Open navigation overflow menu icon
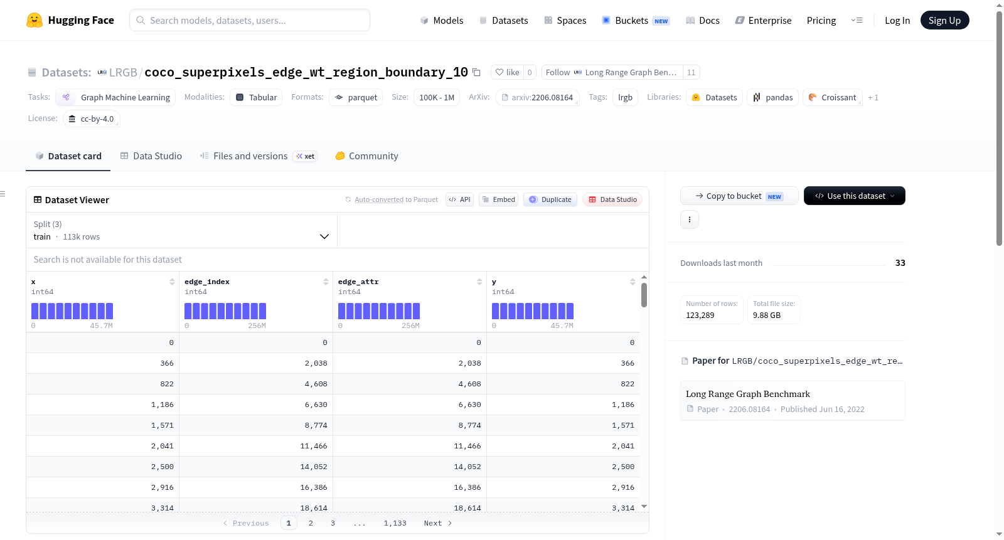The width and height of the screenshot is (1004, 540). (x=857, y=20)
